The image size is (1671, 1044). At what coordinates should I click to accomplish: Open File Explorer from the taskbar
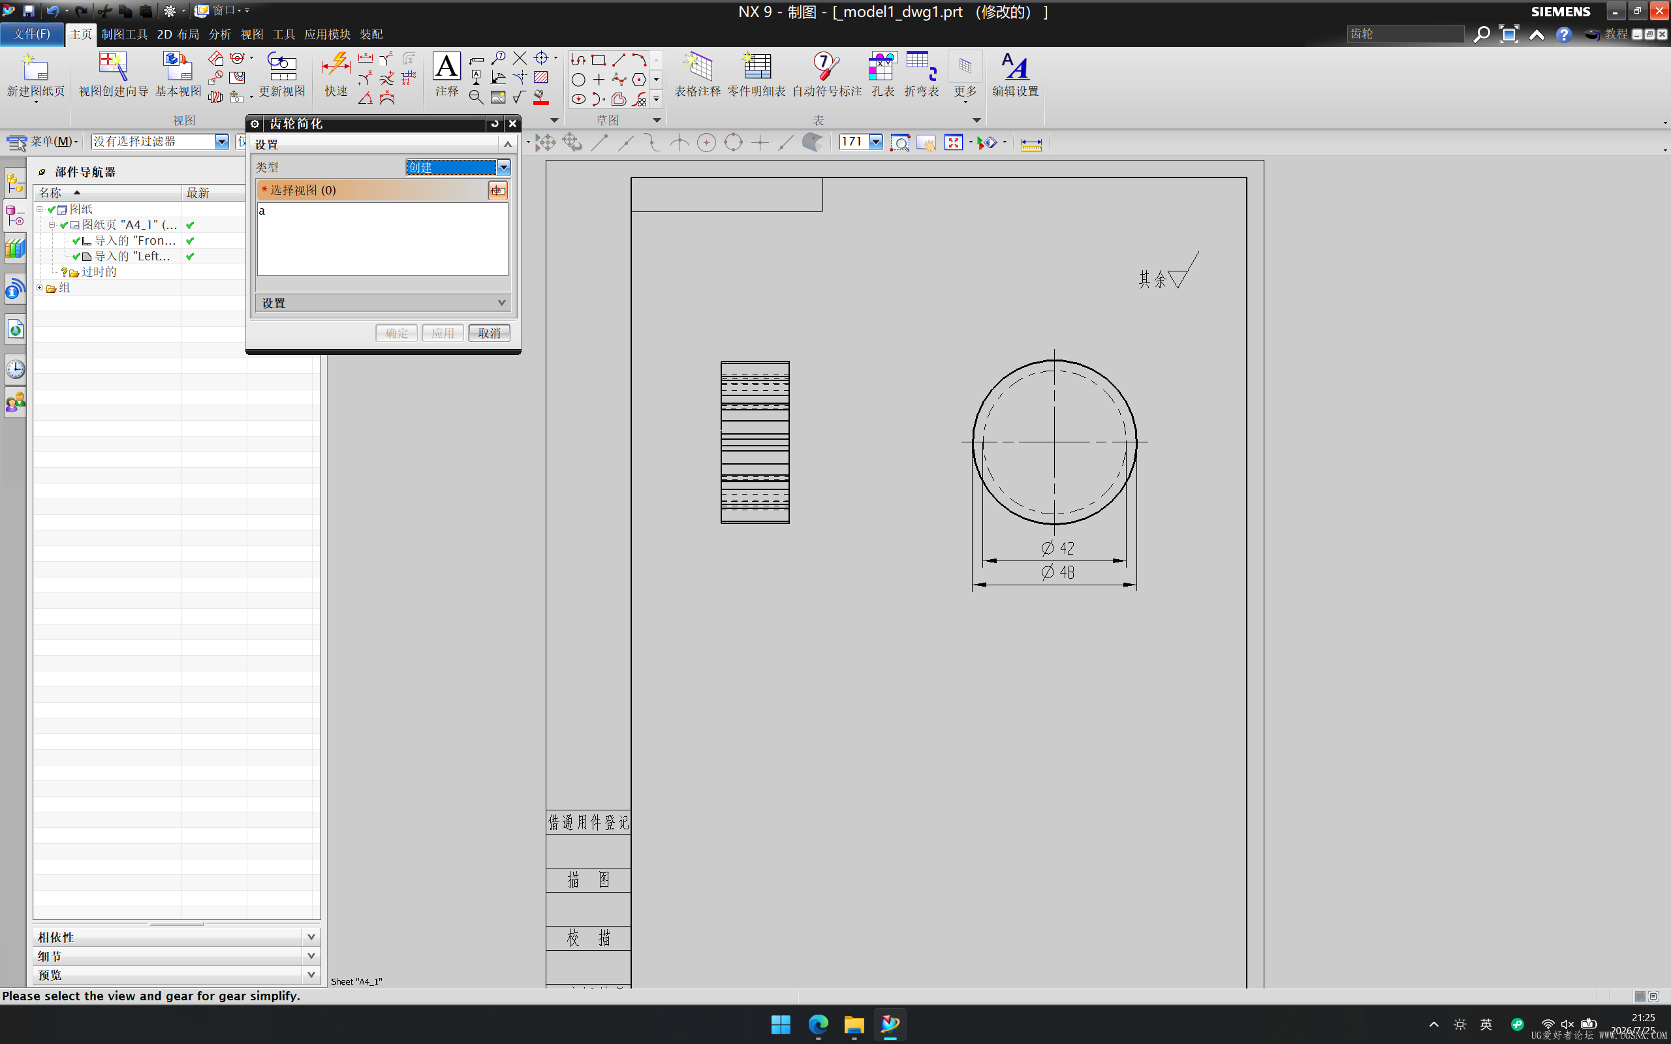point(854,1024)
